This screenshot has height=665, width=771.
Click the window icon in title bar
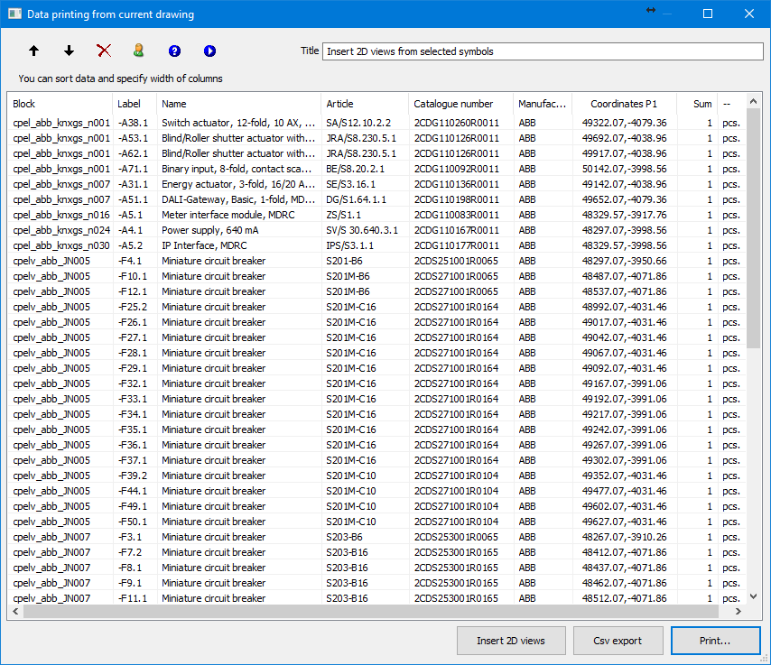(x=13, y=14)
